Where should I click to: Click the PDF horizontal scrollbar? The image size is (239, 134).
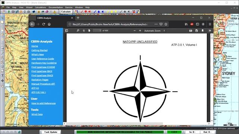[114, 124]
